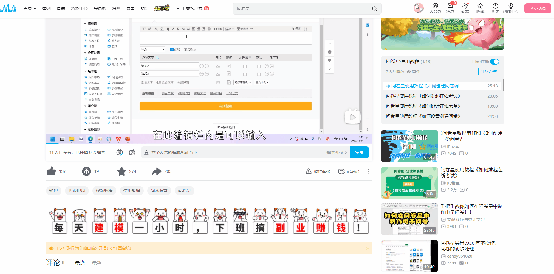
Task: Click the bold icon in video editor toolbar
Action: 168,29
